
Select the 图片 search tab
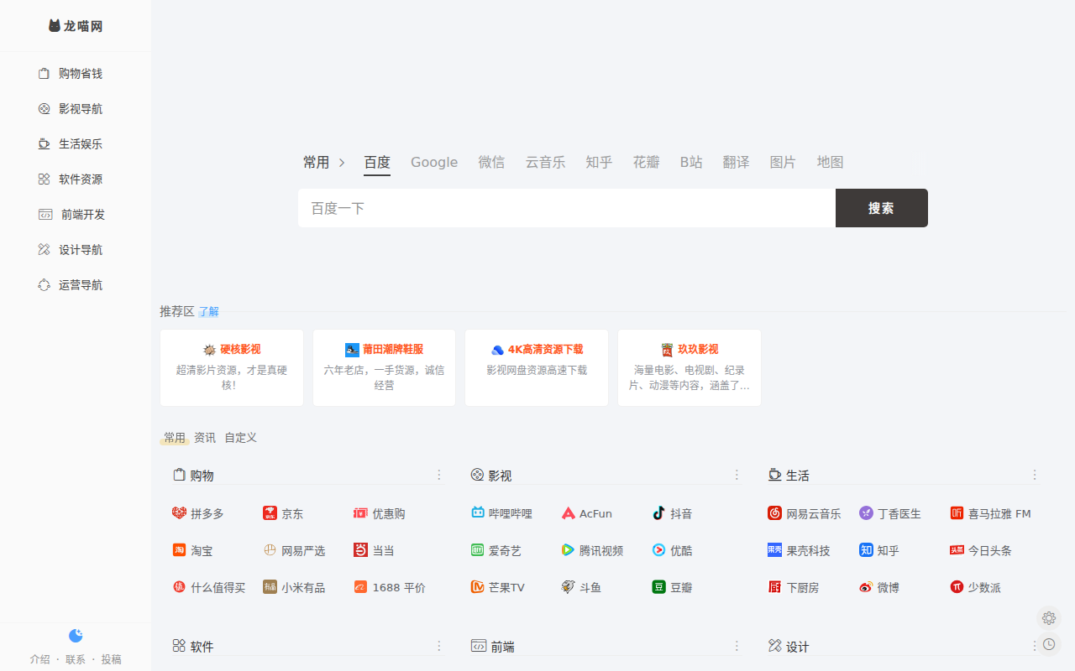click(784, 163)
